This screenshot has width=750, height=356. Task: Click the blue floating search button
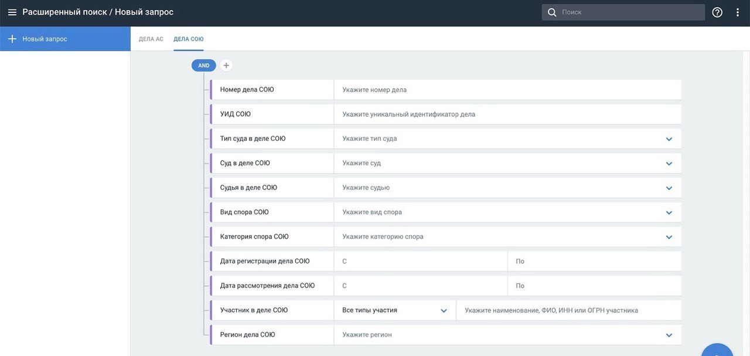[717, 351]
